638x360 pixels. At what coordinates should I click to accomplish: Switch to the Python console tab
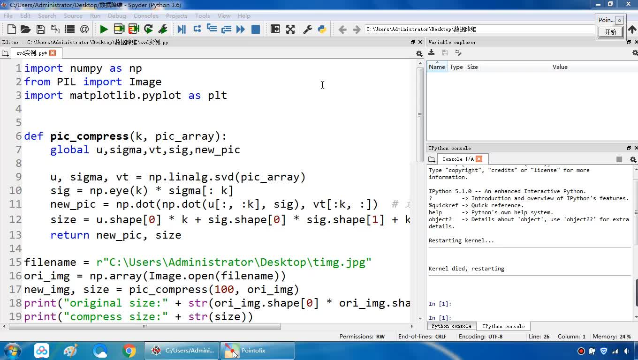(x=451, y=326)
